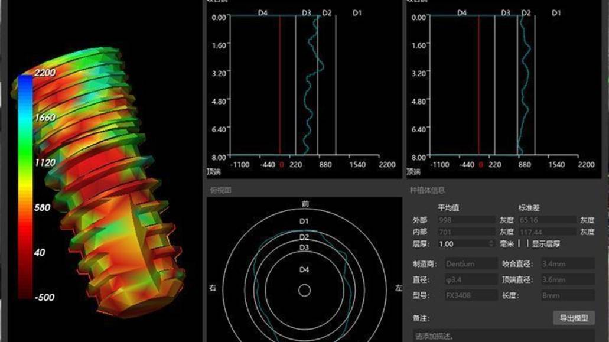The image size is (609, 342).
Task: Click the 请添加描述 notes text box
Action: pos(504,336)
